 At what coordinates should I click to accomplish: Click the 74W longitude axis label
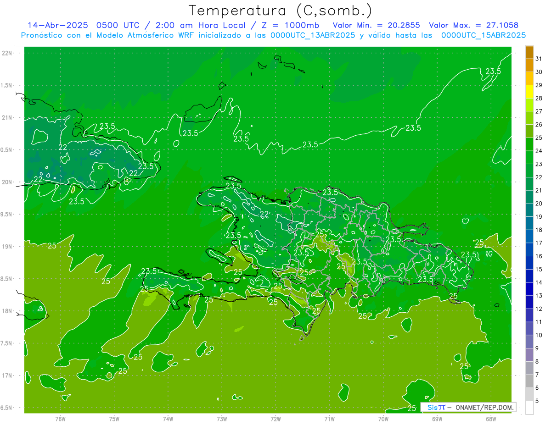click(x=168, y=419)
